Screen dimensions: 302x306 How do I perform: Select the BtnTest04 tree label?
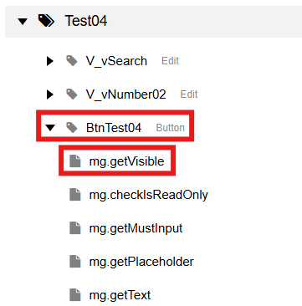click(114, 128)
